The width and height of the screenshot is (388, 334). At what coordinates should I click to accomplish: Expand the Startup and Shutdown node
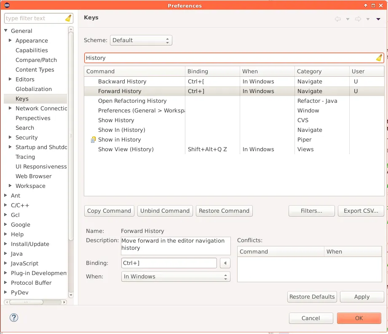(x=10, y=147)
